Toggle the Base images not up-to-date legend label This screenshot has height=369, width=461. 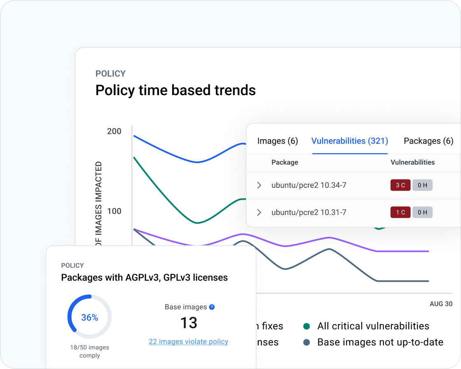point(380,342)
